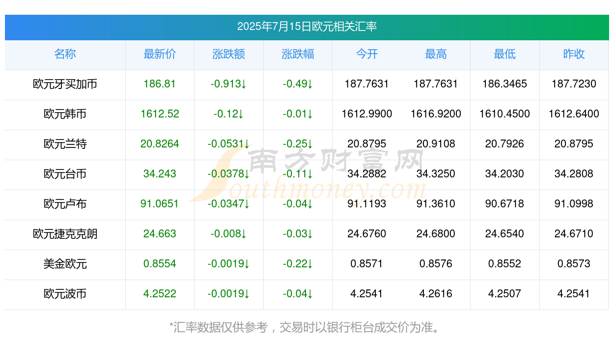
Task: Click previous close 24.6710
Action: tap(574, 234)
